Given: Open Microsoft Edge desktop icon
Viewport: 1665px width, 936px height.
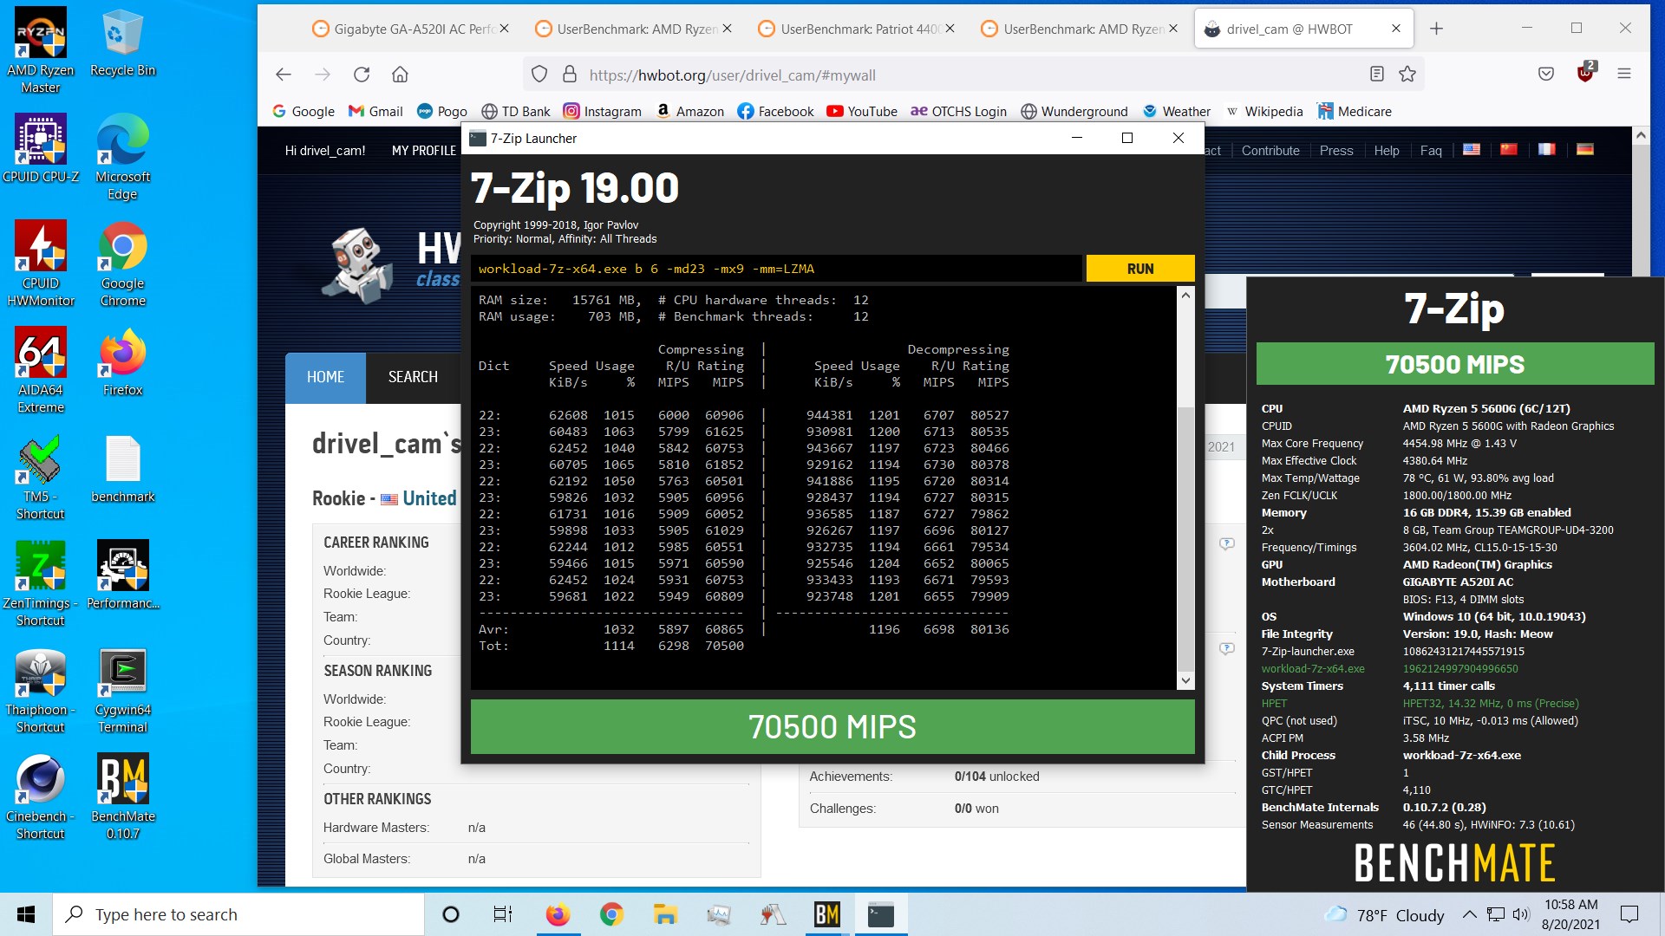Looking at the screenshot, I should click(122, 158).
